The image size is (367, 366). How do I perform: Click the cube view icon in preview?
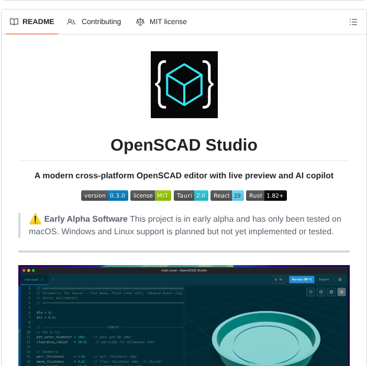tap(321, 292)
